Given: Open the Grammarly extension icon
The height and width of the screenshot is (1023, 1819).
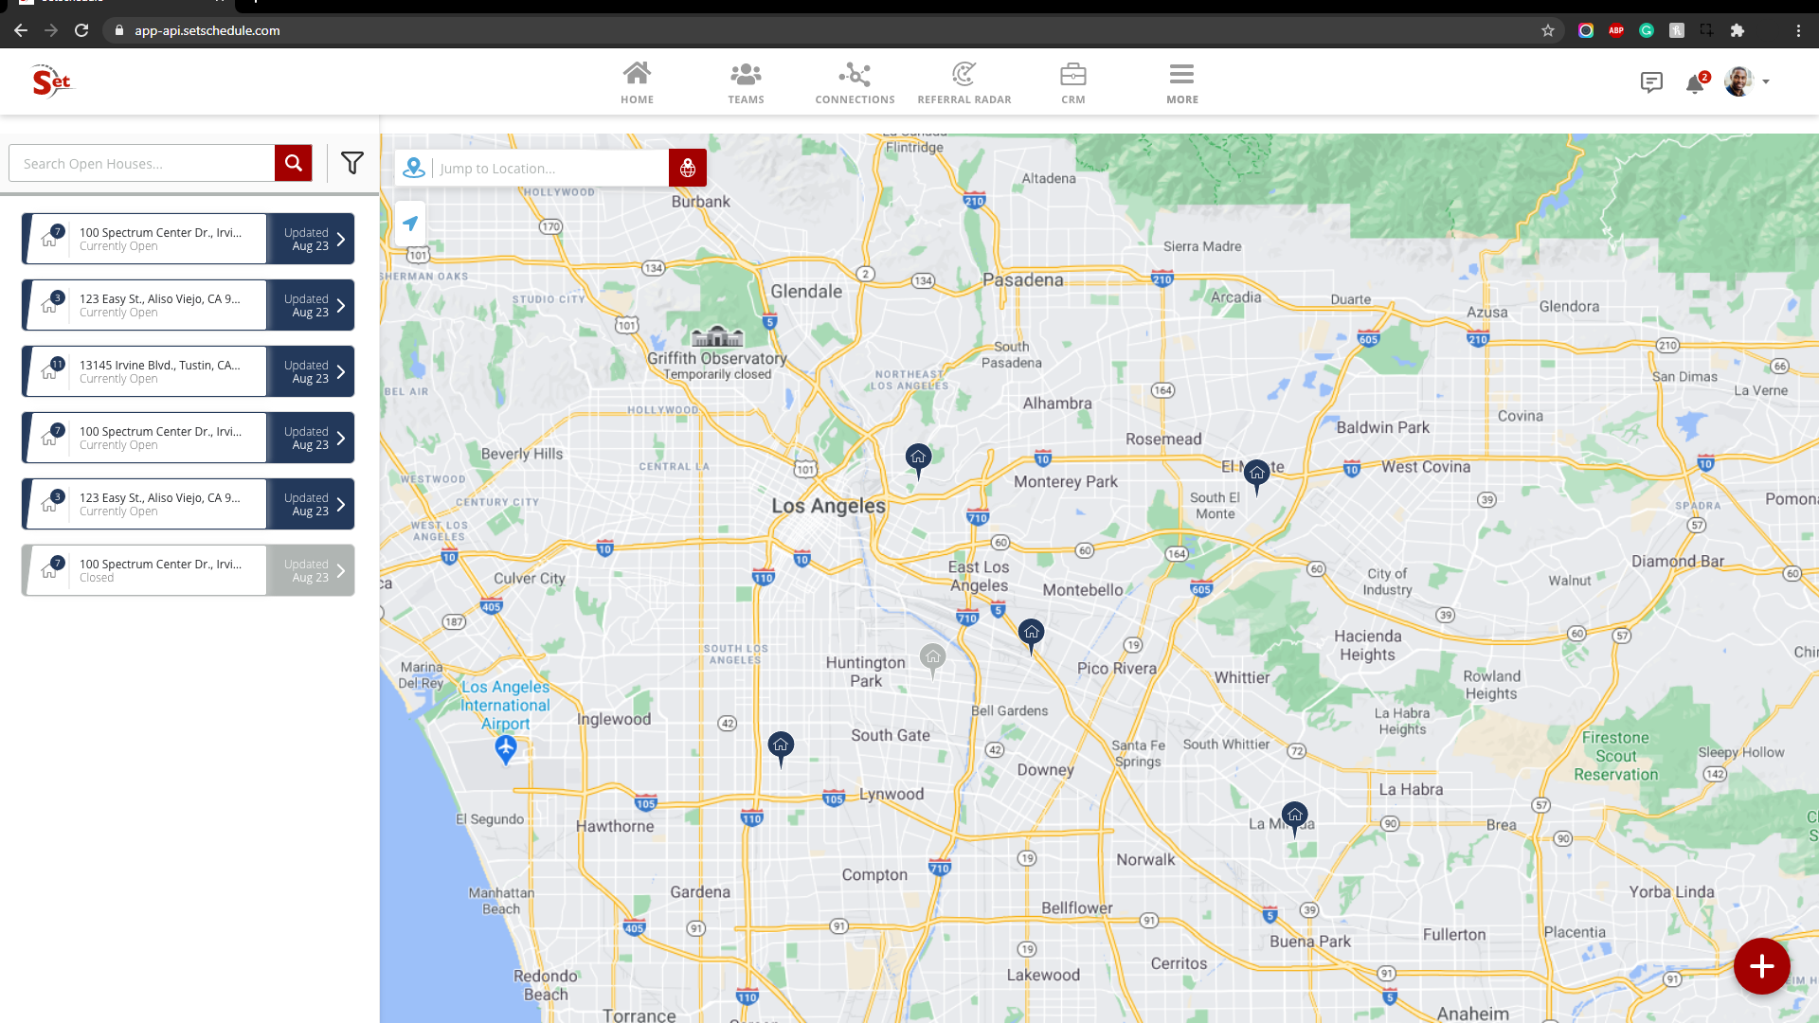Looking at the screenshot, I should click(x=1647, y=30).
